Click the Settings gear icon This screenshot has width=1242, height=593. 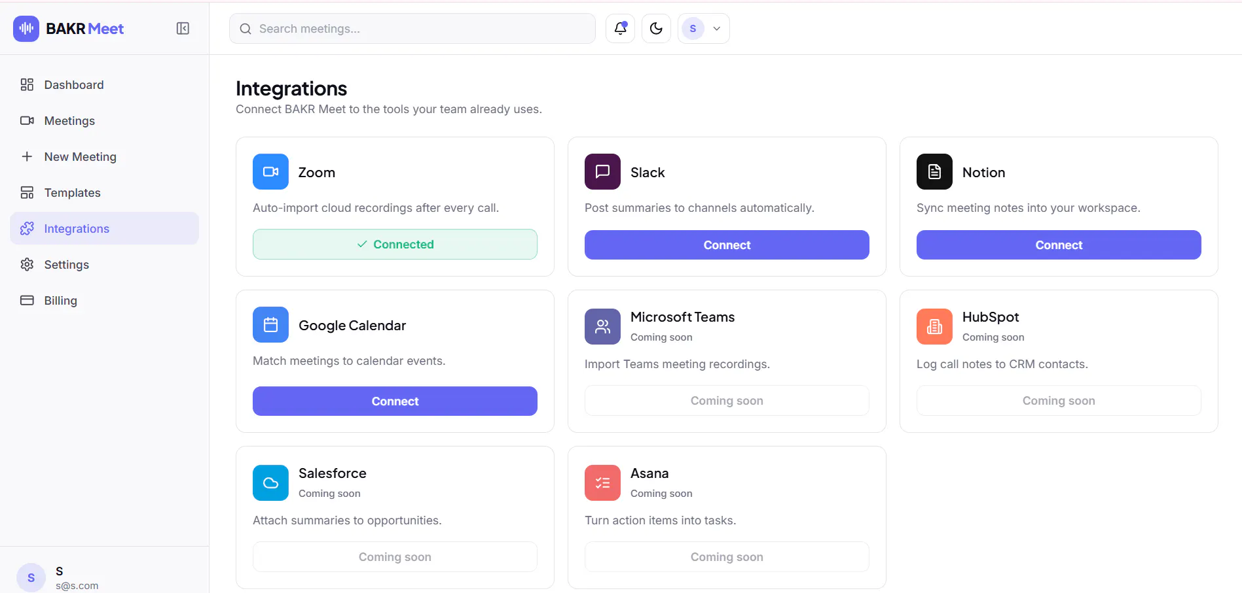(x=27, y=264)
